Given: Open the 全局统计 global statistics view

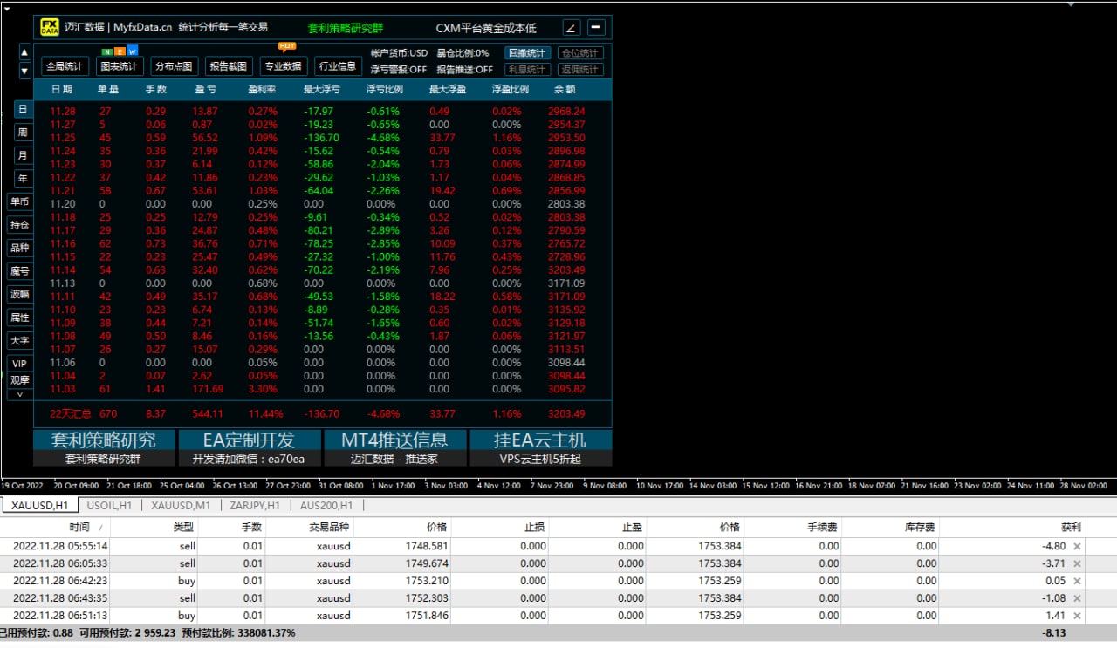Looking at the screenshot, I should click(x=65, y=66).
